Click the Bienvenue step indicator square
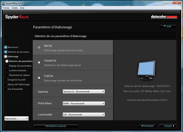Viewport: 183px width, 132px height. 5,47
